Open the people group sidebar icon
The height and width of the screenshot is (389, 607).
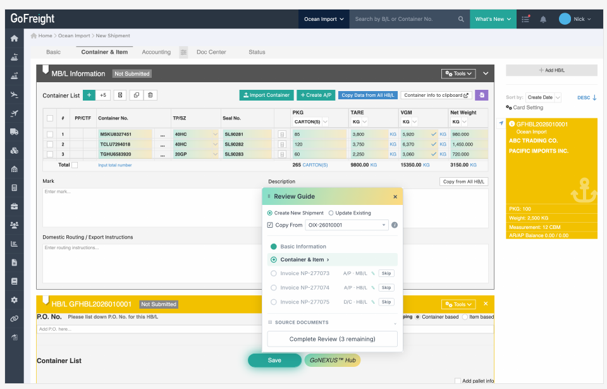click(15, 225)
